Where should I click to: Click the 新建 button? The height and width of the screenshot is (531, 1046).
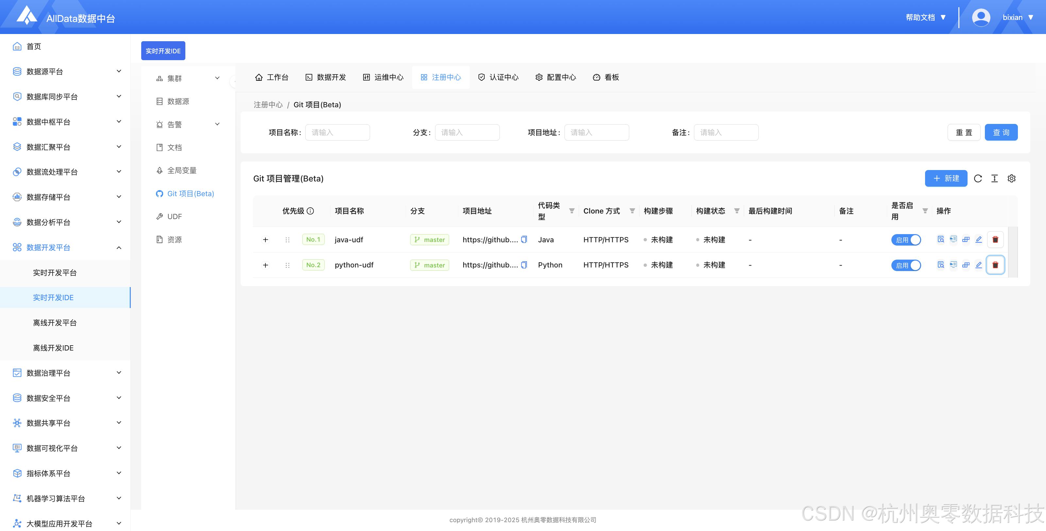click(946, 178)
